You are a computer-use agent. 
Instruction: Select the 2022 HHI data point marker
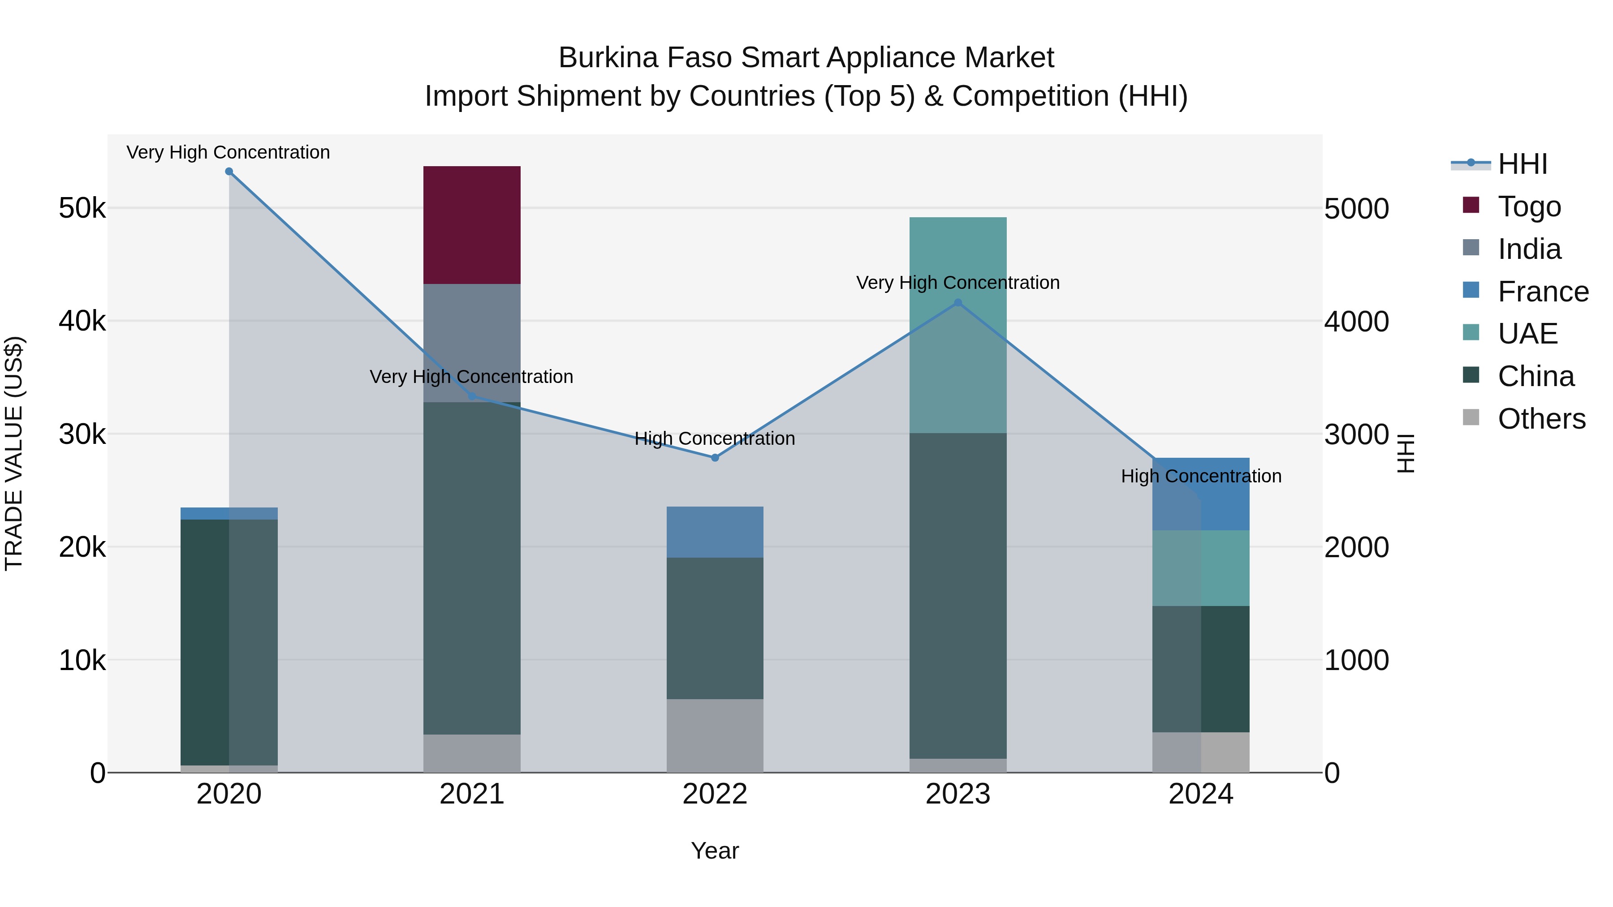coord(715,458)
